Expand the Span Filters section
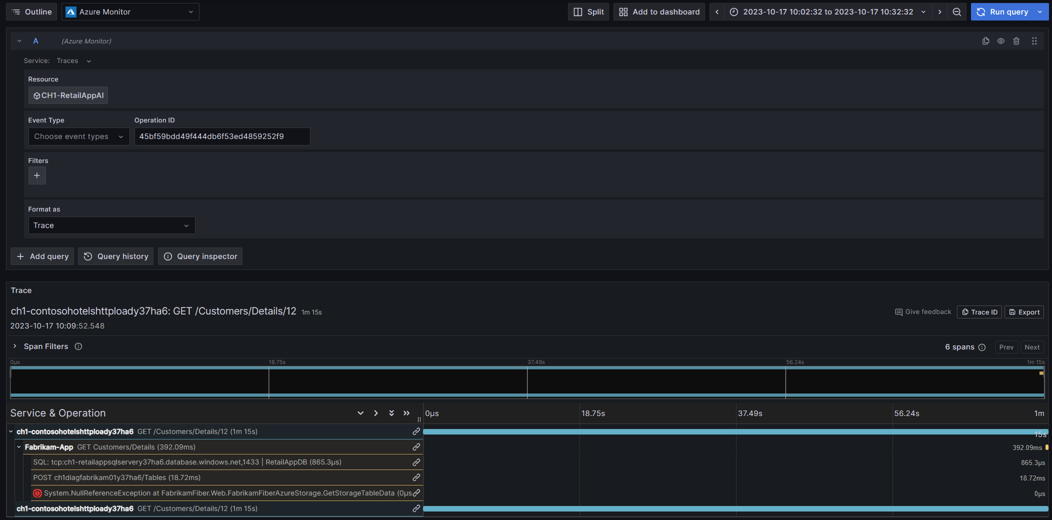This screenshot has height=520, width=1052. point(15,346)
